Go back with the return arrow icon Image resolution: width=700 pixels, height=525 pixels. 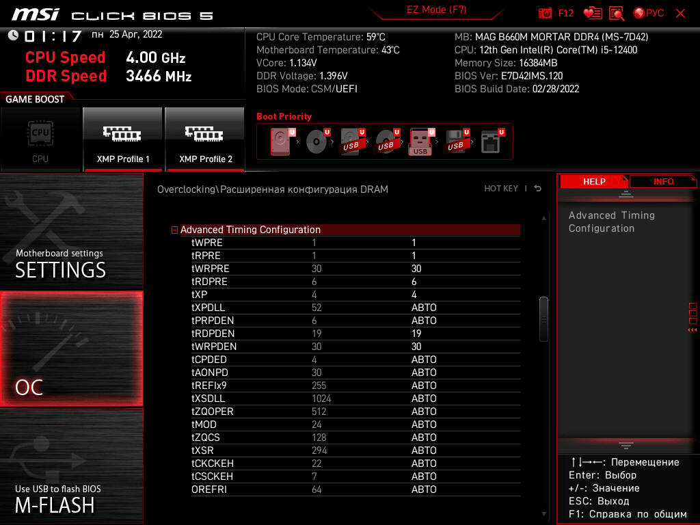click(538, 189)
